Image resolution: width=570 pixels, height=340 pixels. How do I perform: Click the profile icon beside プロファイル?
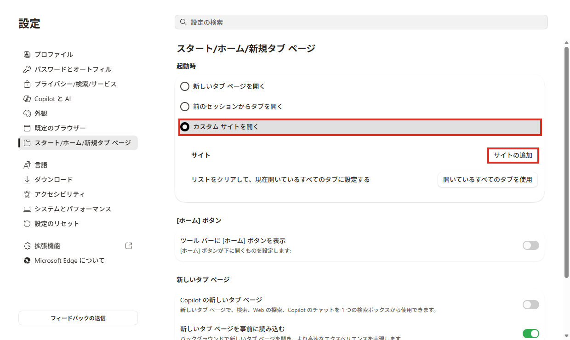coord(27,55)
